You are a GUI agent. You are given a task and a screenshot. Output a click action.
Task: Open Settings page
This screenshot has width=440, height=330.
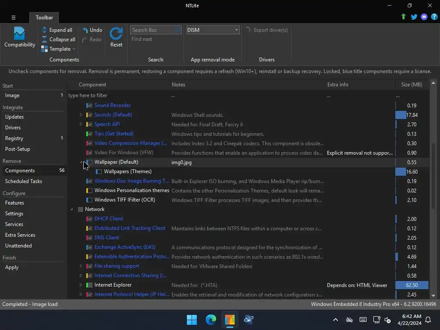click(34, 213)
